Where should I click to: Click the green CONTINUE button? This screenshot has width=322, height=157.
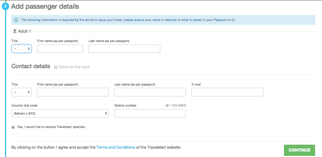point(300,150)
